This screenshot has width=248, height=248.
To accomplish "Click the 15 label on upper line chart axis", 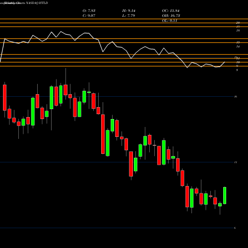I will 238,43.
